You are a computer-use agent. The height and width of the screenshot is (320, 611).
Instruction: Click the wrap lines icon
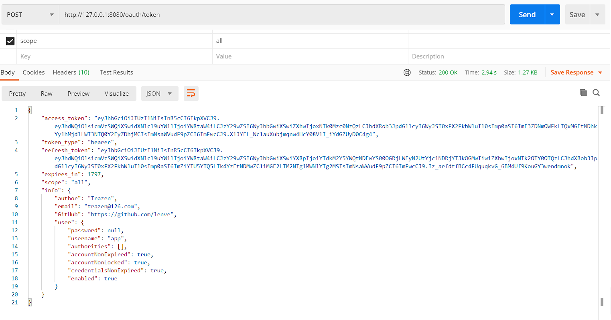coord(191,93)
